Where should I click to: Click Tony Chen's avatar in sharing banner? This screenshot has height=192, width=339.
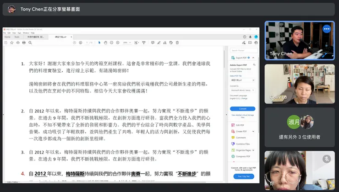click(x=11, y=9)
